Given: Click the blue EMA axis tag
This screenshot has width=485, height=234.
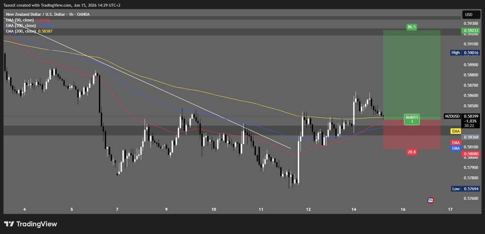Looking at the screenshot, I should pyautogui.click(x=455, y=148).
